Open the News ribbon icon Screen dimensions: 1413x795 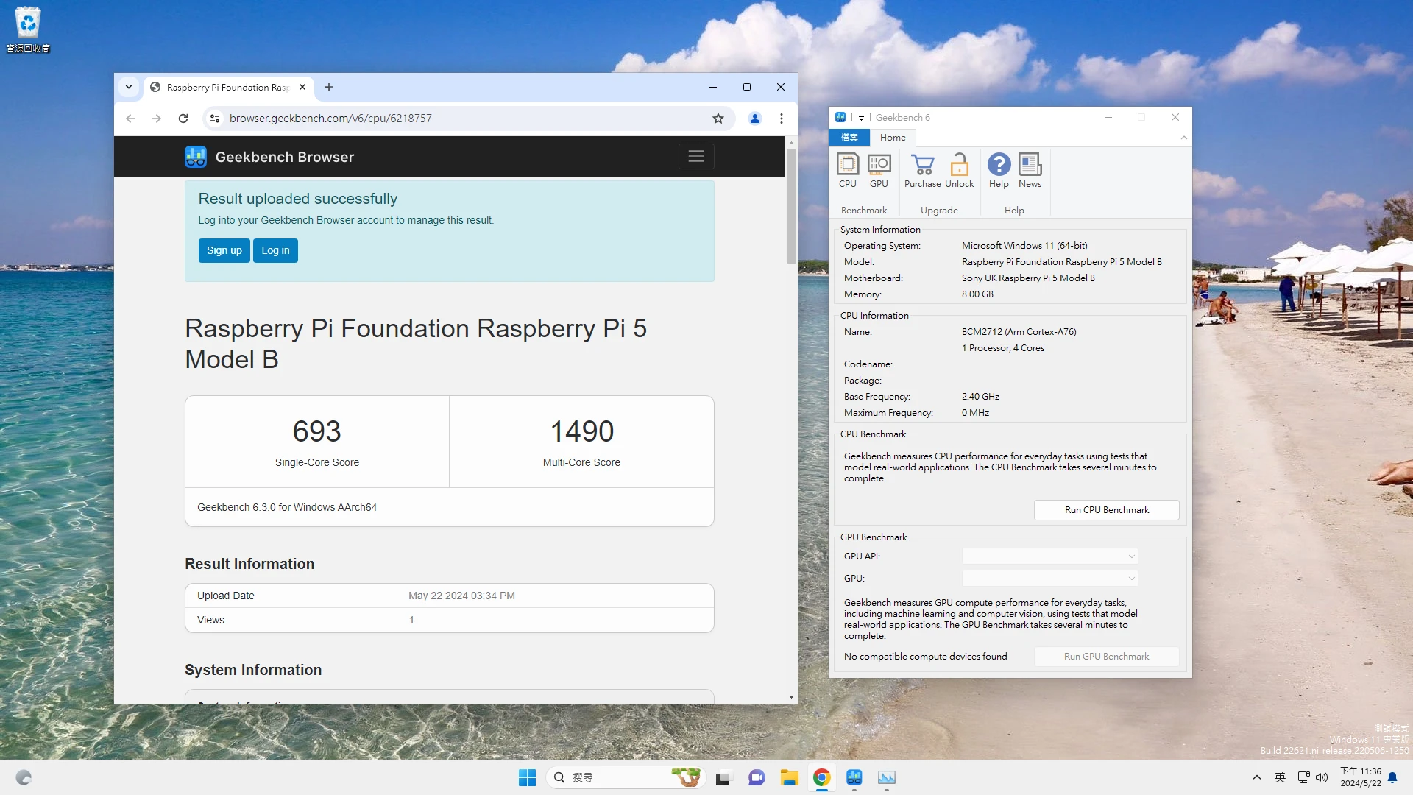coord(1030,170)
